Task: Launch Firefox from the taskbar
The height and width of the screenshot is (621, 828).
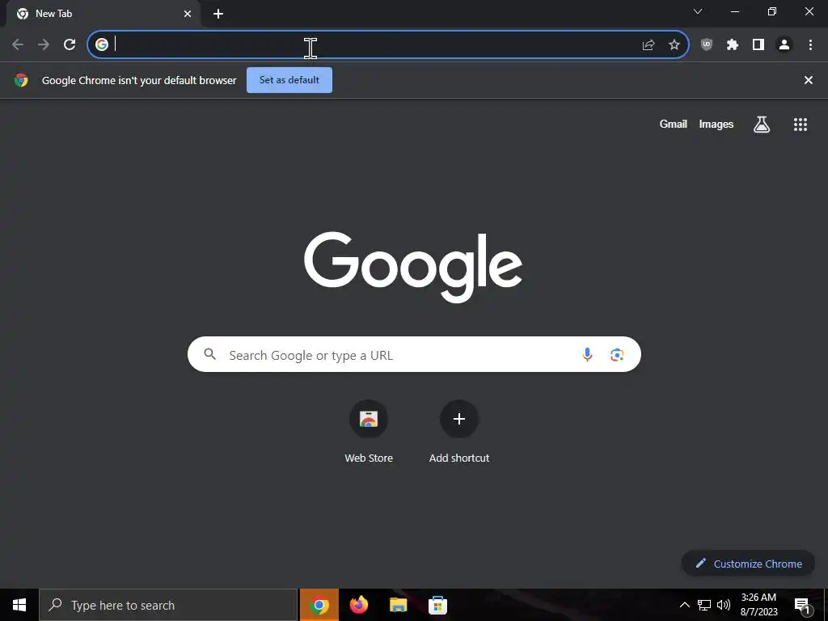Action: pyautogui.click(x=358, y=605)
